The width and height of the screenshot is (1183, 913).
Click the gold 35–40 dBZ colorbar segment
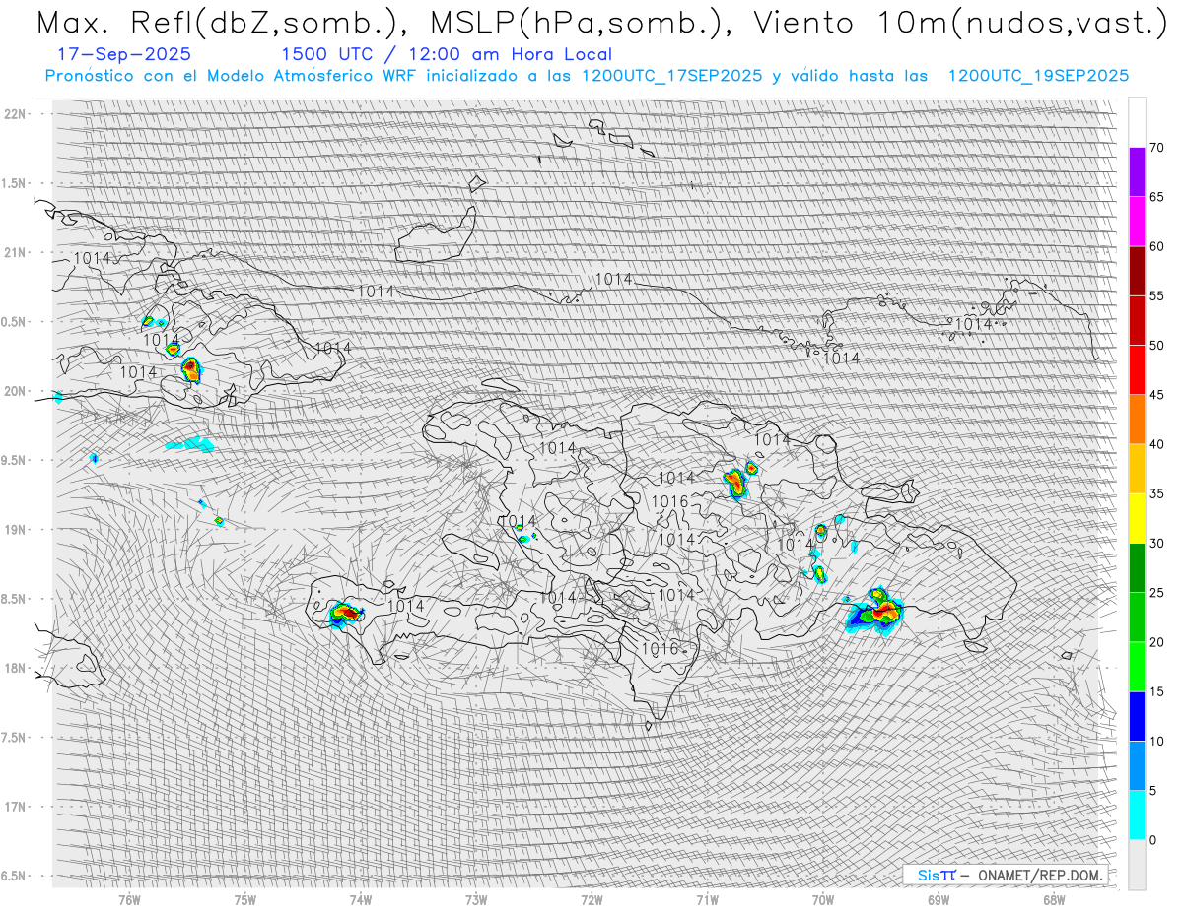(x=1137, y=469)
